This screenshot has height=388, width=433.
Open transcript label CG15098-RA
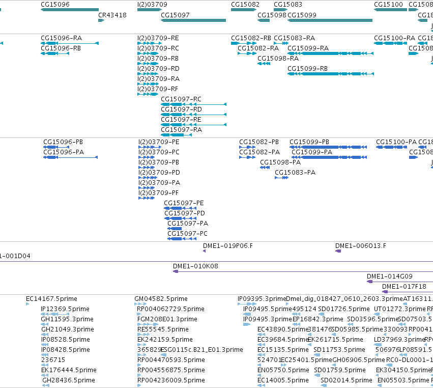[x=278, y=59]
